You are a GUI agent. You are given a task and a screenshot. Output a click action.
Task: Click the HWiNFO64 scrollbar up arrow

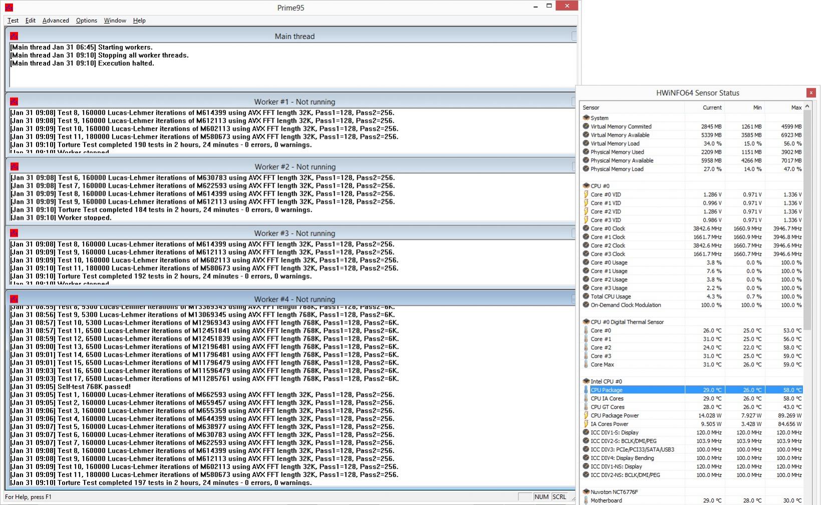(x=807, y=107)
